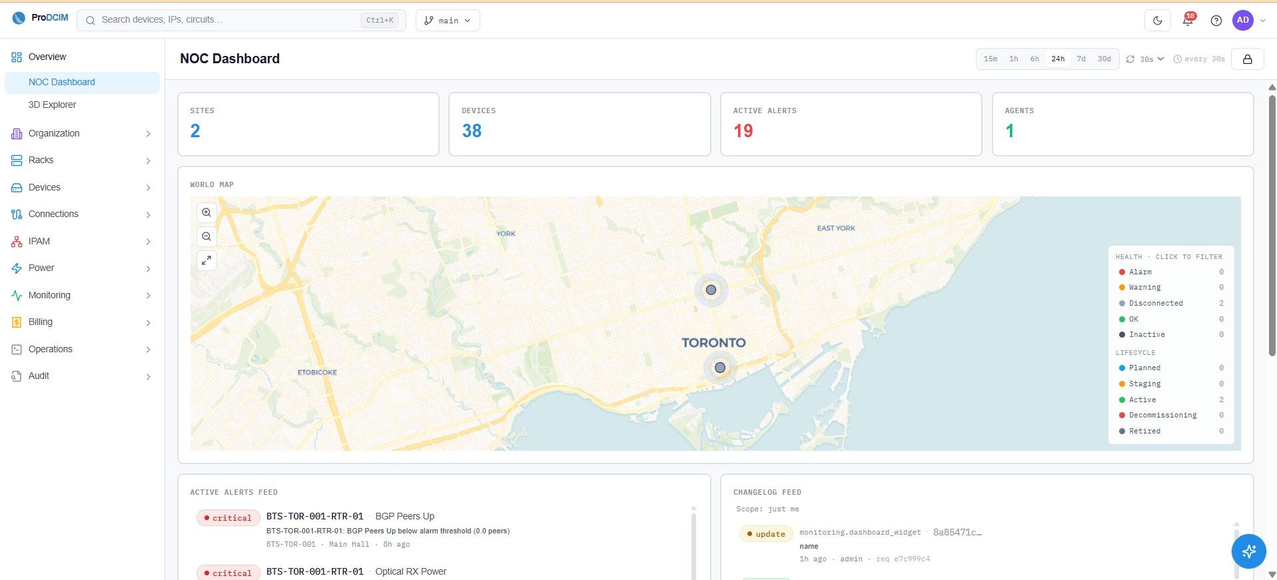
Task: Select the 7d time range
Action: pos(1081,59)
